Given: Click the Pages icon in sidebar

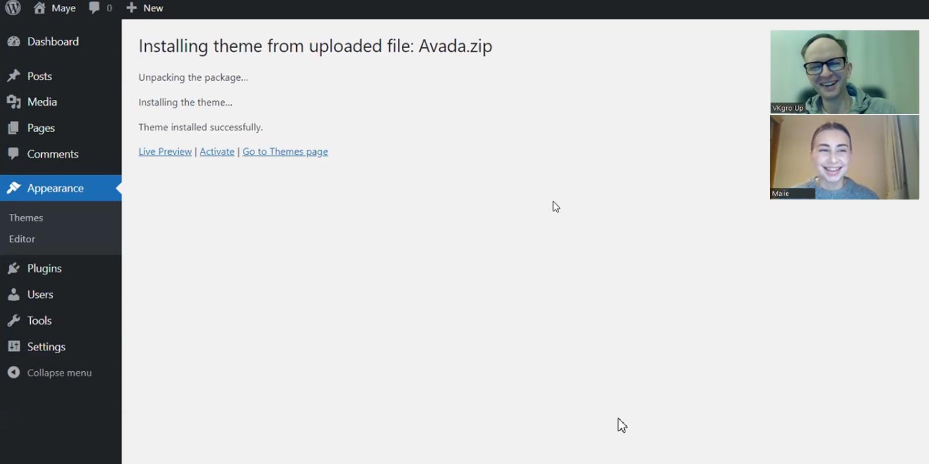Looking at the screenshot, I should (x=14, y=128).
